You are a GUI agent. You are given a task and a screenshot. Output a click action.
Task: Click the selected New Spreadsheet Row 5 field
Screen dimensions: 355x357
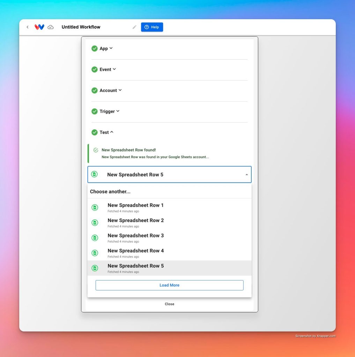pyautogui.click(x=169, y=174)
